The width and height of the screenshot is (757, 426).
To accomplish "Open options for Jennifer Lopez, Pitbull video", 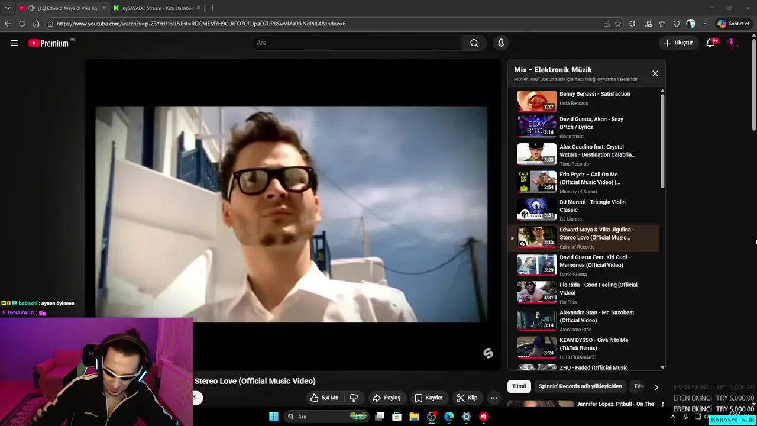I will tap(662, 404).
